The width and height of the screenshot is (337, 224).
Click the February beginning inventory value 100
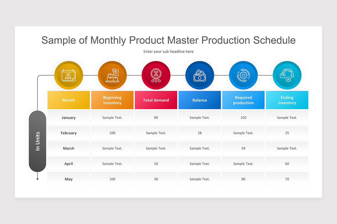click(112, 133)
